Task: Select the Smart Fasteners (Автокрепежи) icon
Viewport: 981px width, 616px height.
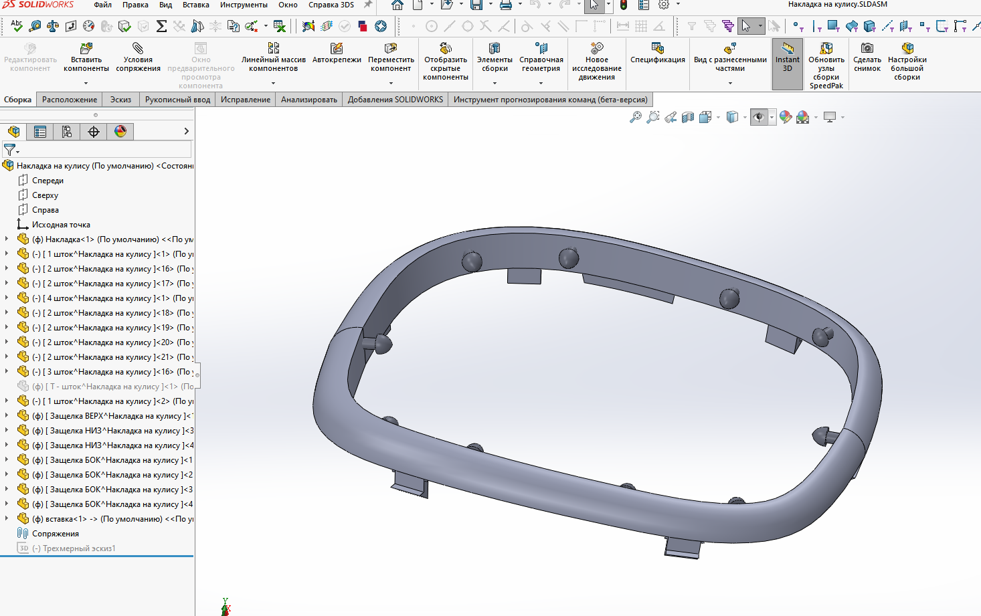Action: [x=337, y=49]
